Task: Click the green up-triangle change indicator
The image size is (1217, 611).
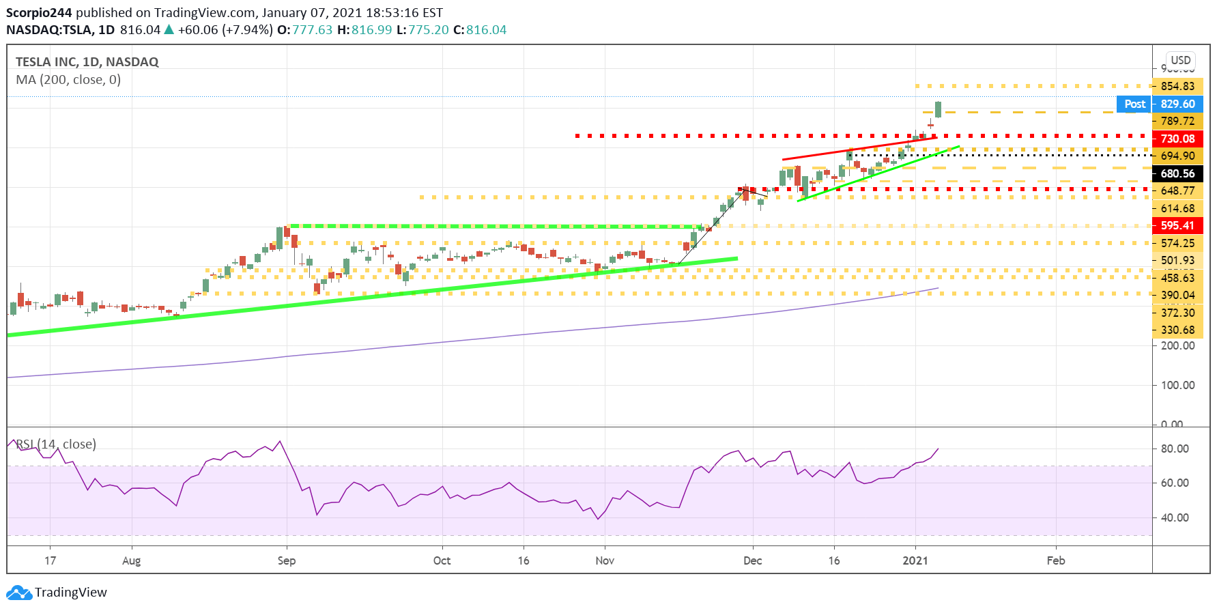Action: pos(169,29)
